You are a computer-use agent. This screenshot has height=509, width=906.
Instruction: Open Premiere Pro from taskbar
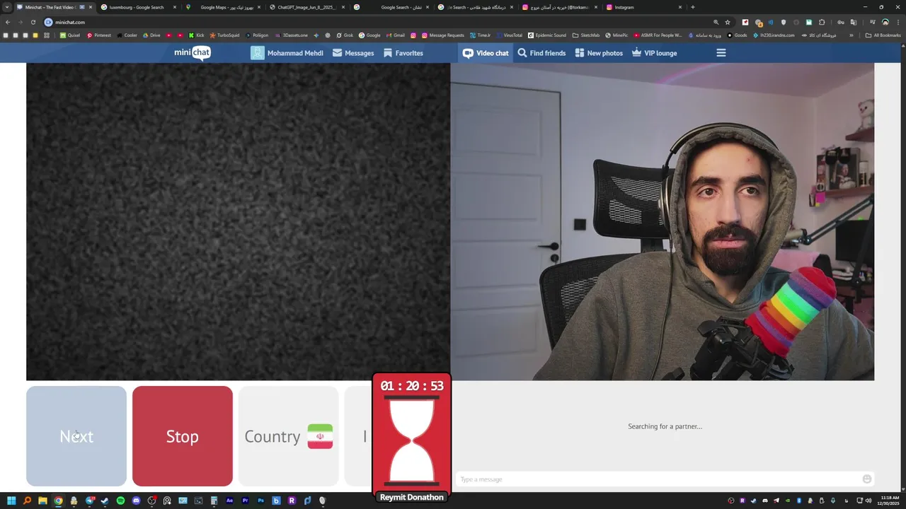[245, 501]
